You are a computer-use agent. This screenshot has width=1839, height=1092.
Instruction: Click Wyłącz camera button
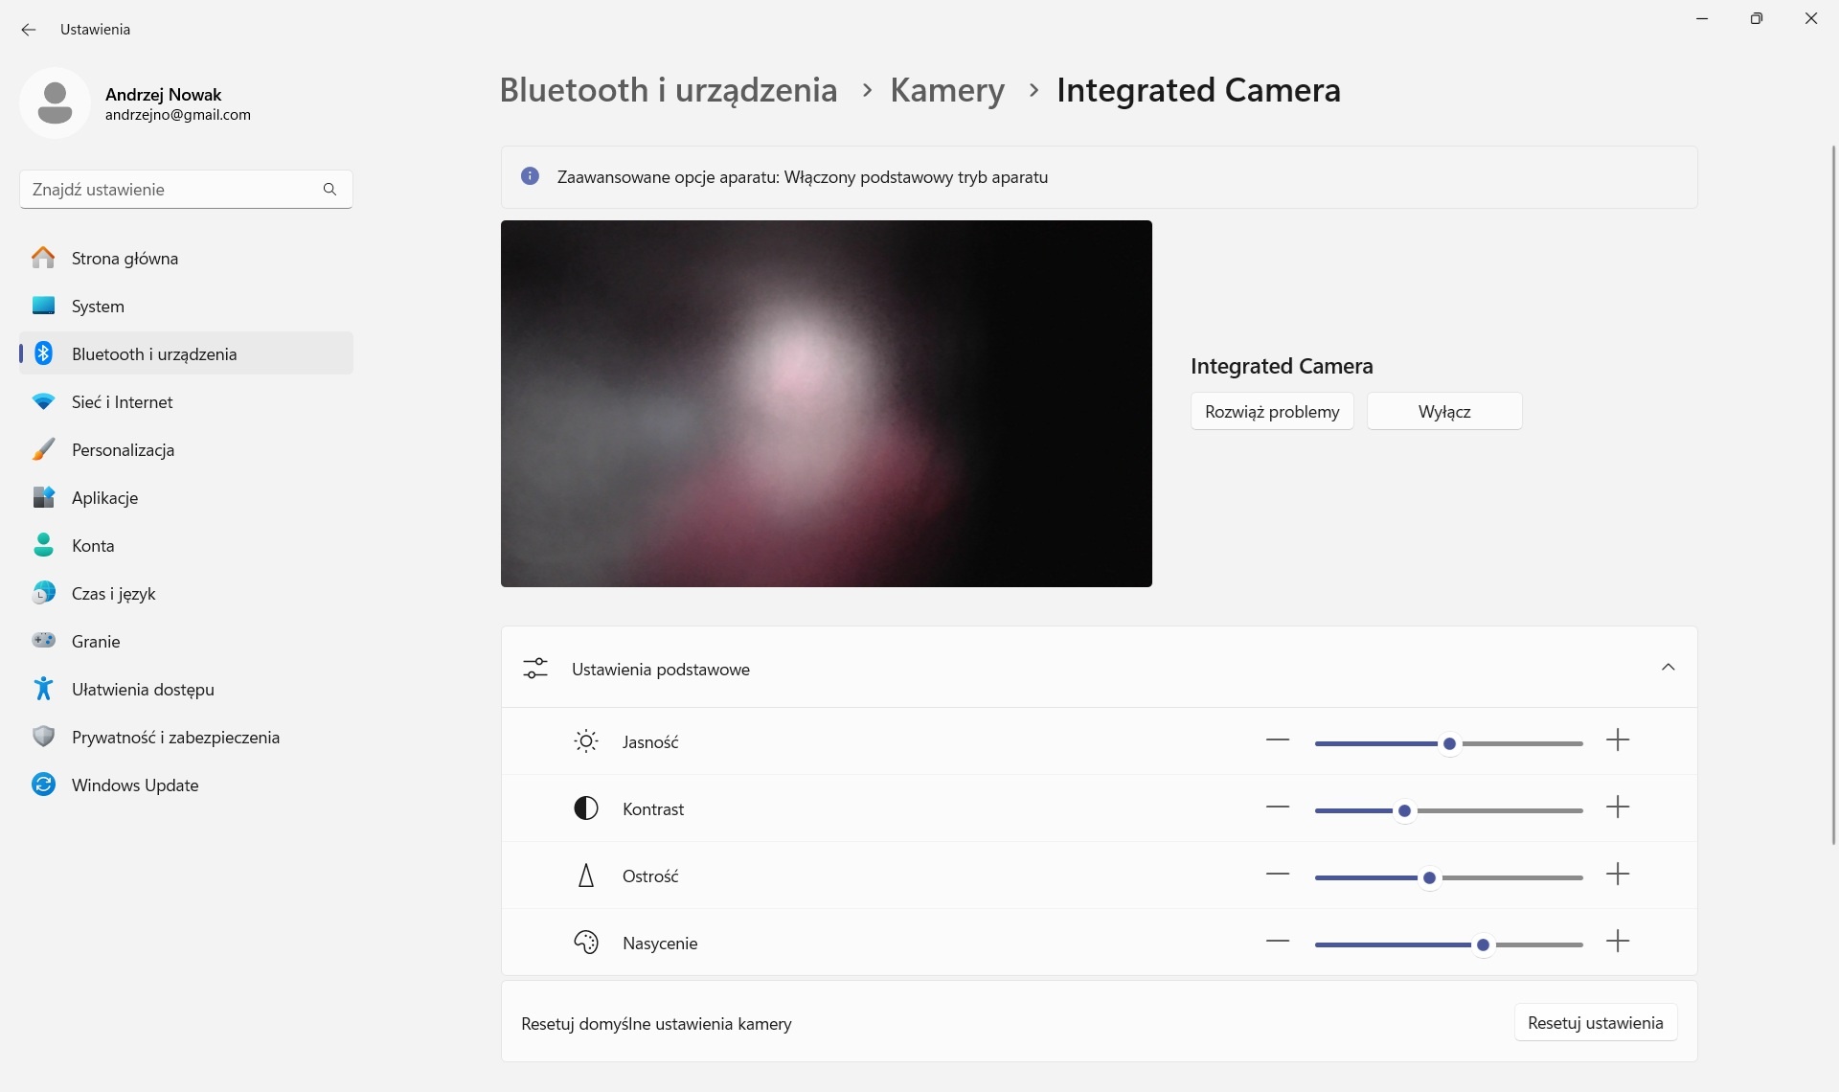(1443, 412)
